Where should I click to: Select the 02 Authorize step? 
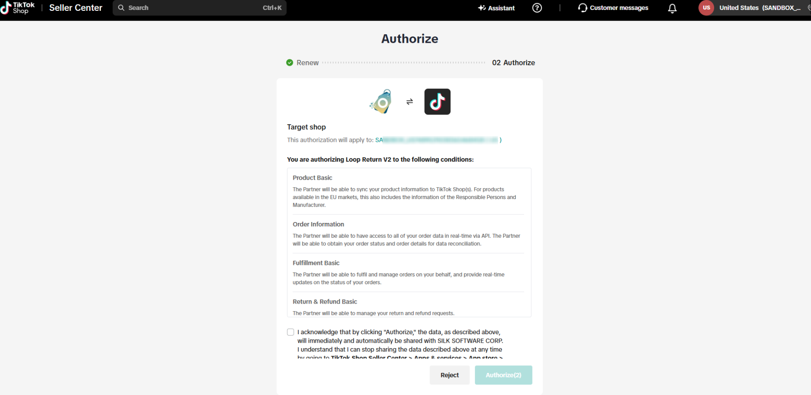pyautogui.click(x=514, y=63)
